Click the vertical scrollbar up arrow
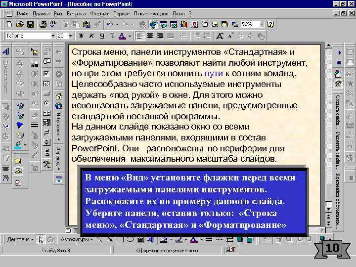The height and width of the screenshot is (267, 356). [x=328, y=45]
